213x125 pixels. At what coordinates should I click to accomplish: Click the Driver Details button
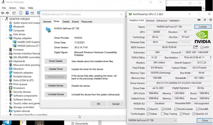(x=56, y=61)
